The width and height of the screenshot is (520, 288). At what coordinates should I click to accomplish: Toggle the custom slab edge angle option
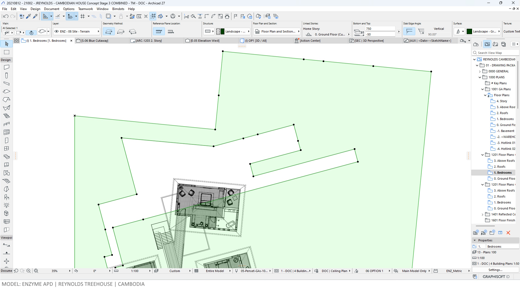421,31
